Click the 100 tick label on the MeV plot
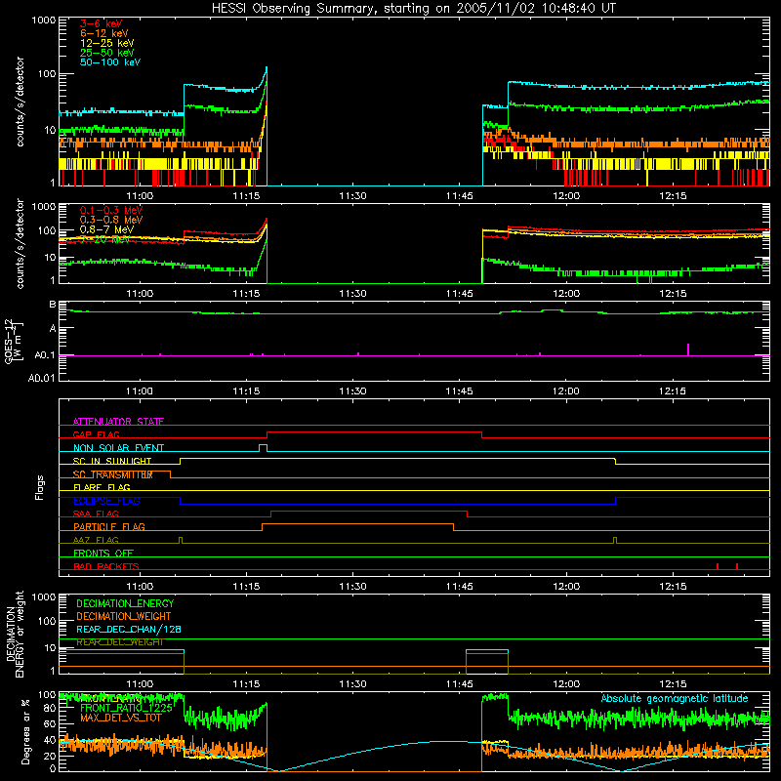781x781 pixels. click(x=47, y=230)
